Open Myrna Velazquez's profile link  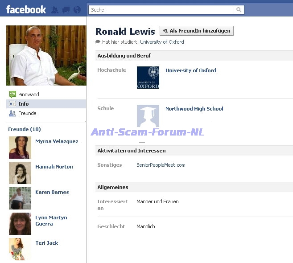tap(57, 141)
